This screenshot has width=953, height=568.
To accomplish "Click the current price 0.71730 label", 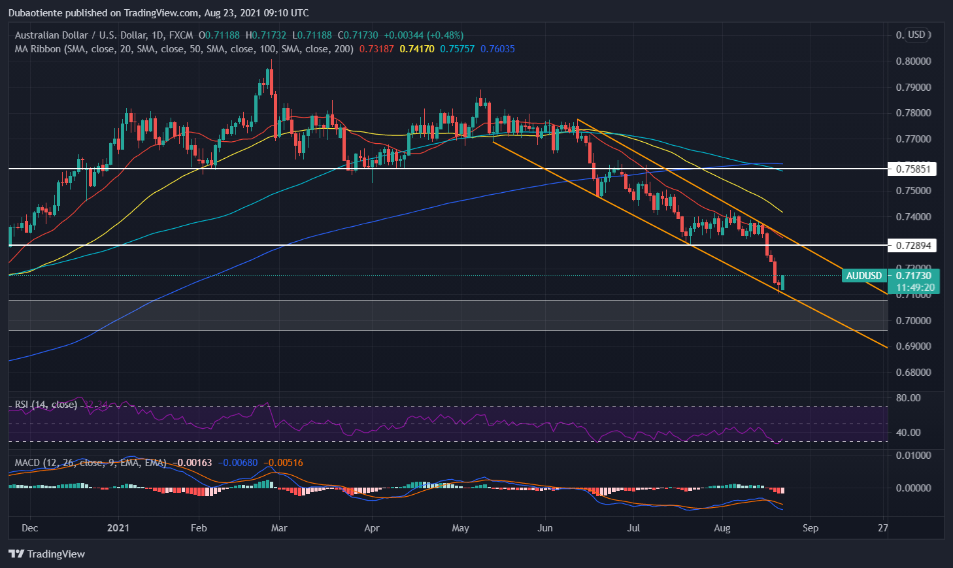I will 914,276.
